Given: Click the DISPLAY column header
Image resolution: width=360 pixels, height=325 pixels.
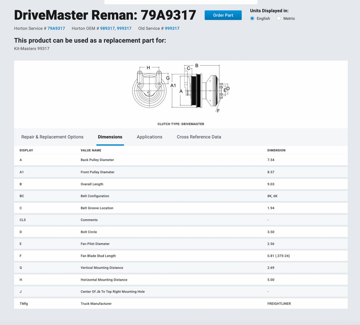Looking at the screenshot, I should point(26,150).
